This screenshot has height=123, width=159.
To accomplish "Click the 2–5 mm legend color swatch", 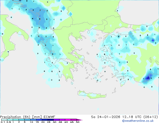I will pyautogui.click(x=22, y=120).
